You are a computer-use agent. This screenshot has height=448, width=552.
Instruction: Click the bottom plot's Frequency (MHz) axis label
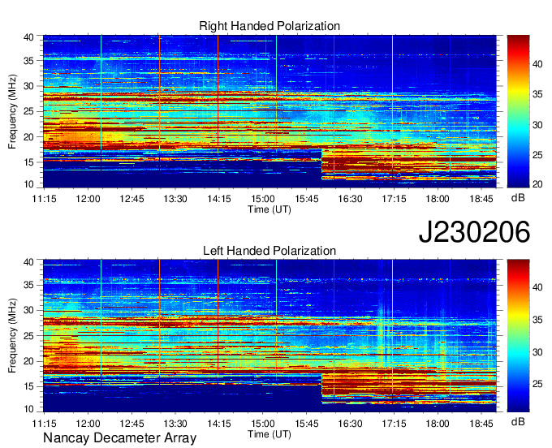(12, 336)
